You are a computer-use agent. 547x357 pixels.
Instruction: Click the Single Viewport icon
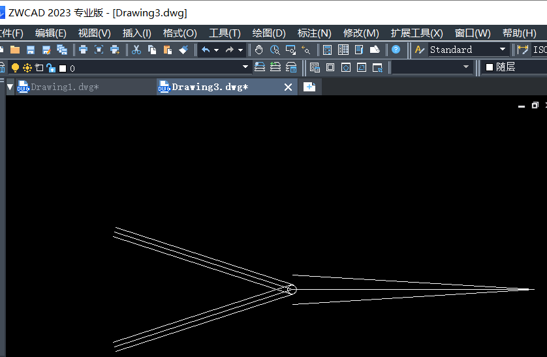[330, 67]
